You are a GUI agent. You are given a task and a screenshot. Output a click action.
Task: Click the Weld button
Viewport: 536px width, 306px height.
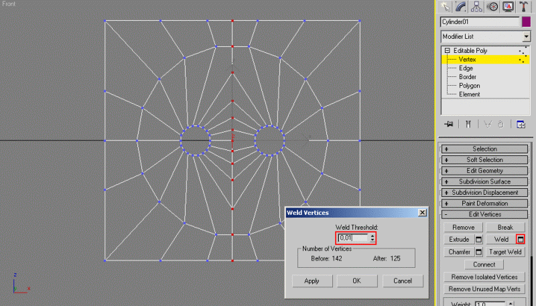point(500,240)
